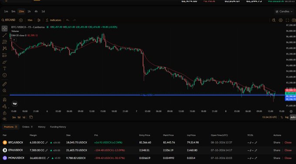This screenshot has height=164, width=296.
Task: Close the ETH/USDCX position
Action: pos(288,150)
